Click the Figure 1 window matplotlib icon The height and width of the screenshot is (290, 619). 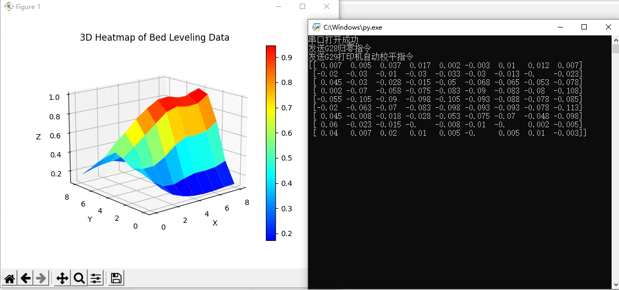pos(8,6)
